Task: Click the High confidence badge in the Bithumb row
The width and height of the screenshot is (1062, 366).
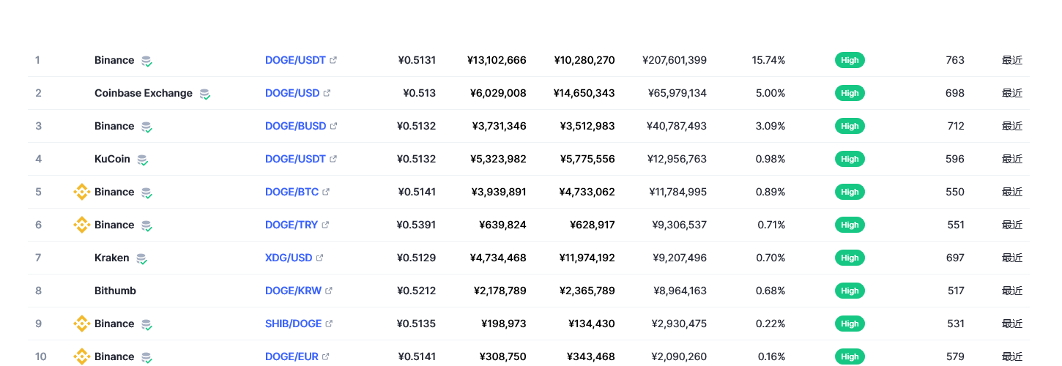Action: 850,291
